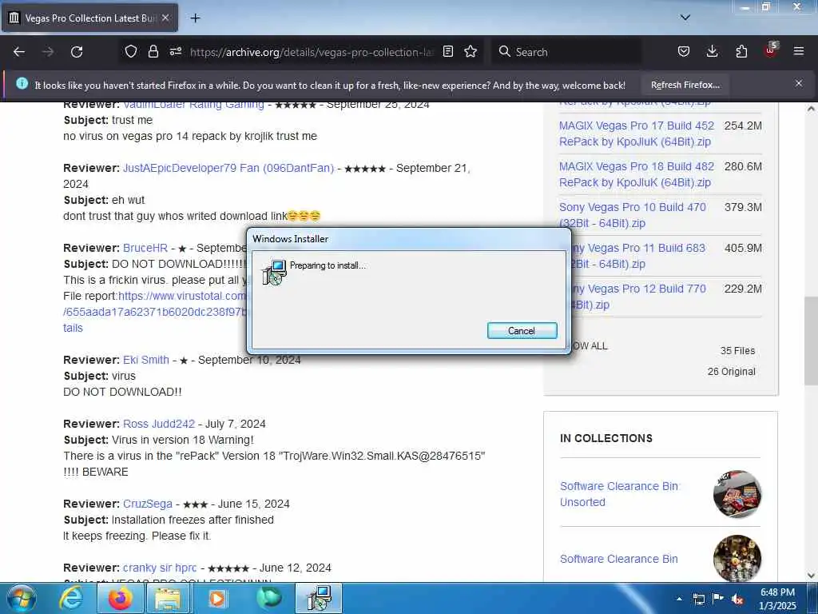Viewport: 818px width, 614px height.
Task: Open the Windows Start button
Action: 22,598
